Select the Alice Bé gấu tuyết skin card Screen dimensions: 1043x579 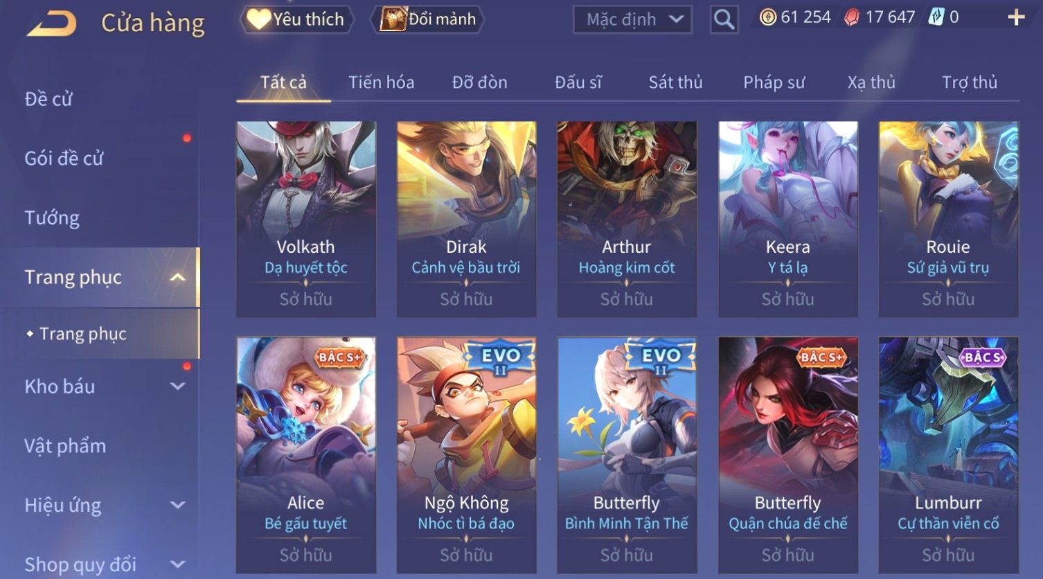(x=306, y=455)
